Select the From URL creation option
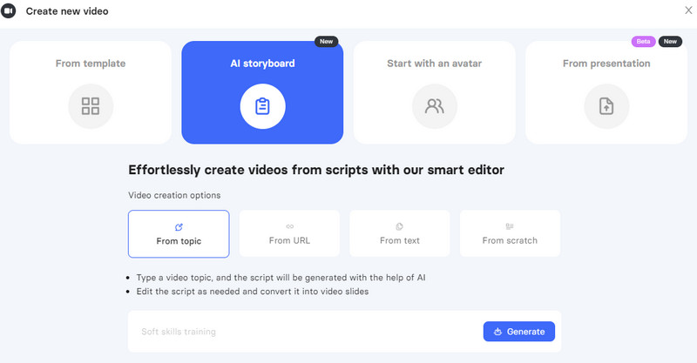This screenshot has height=363, width=697. [289, 233]
